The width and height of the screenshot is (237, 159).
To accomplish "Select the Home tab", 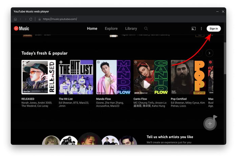I will pos(92,28).
